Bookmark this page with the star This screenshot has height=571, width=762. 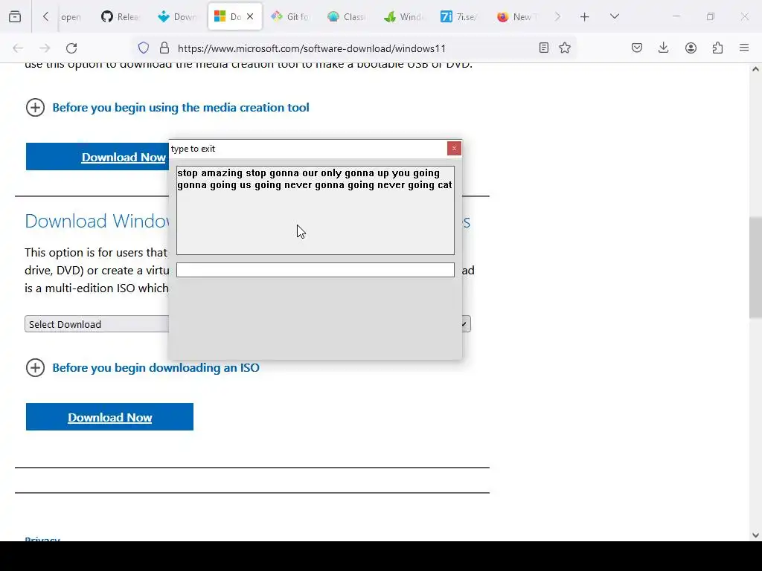(x=565, y=48)
